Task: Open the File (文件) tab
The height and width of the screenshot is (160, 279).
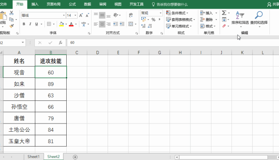Action: [x=3, y=4]
